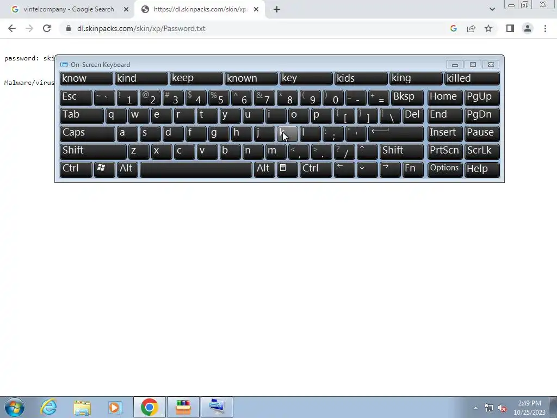Toggle the left Shift key
557x418 pixels.
tap(93, 151)
